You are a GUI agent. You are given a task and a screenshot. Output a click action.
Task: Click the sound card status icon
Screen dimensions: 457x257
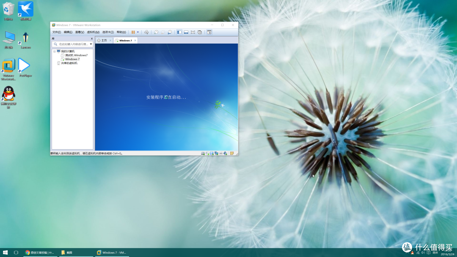pos(225,153)
